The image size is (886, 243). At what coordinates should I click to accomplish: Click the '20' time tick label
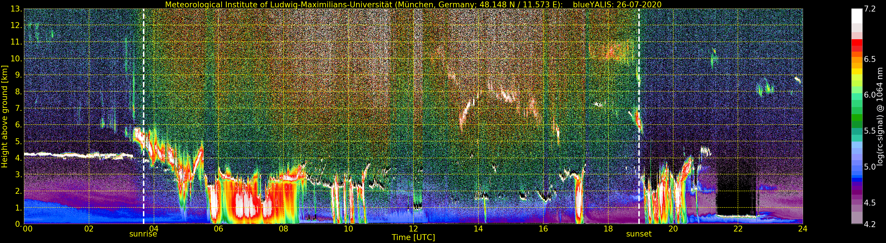pyautogui.click(x=673, y=229)
